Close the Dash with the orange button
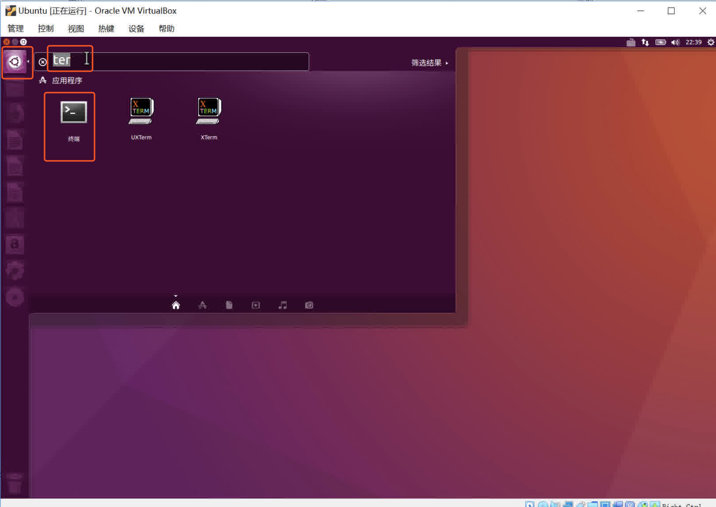The image size is (716, 507). click(6, 42)
